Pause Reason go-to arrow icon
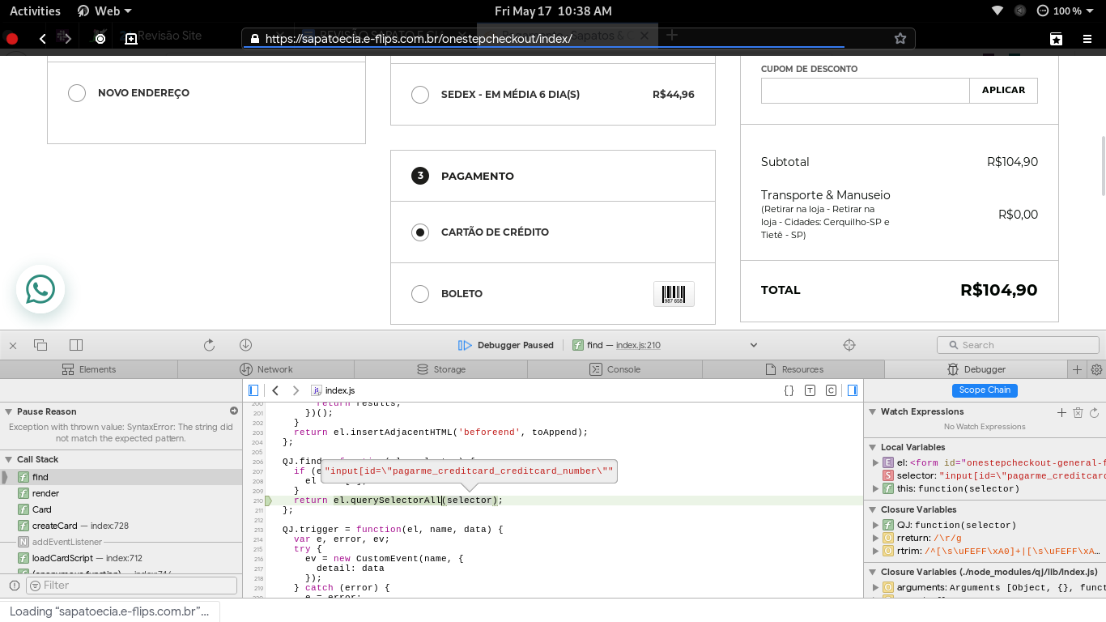 point(234,411)
